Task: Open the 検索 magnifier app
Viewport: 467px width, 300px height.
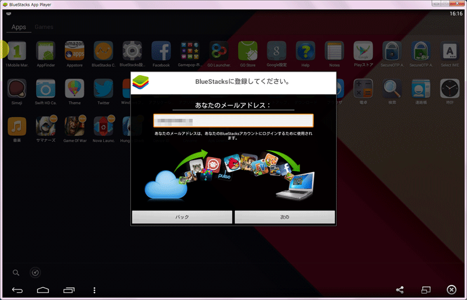Action: [392, 89]
